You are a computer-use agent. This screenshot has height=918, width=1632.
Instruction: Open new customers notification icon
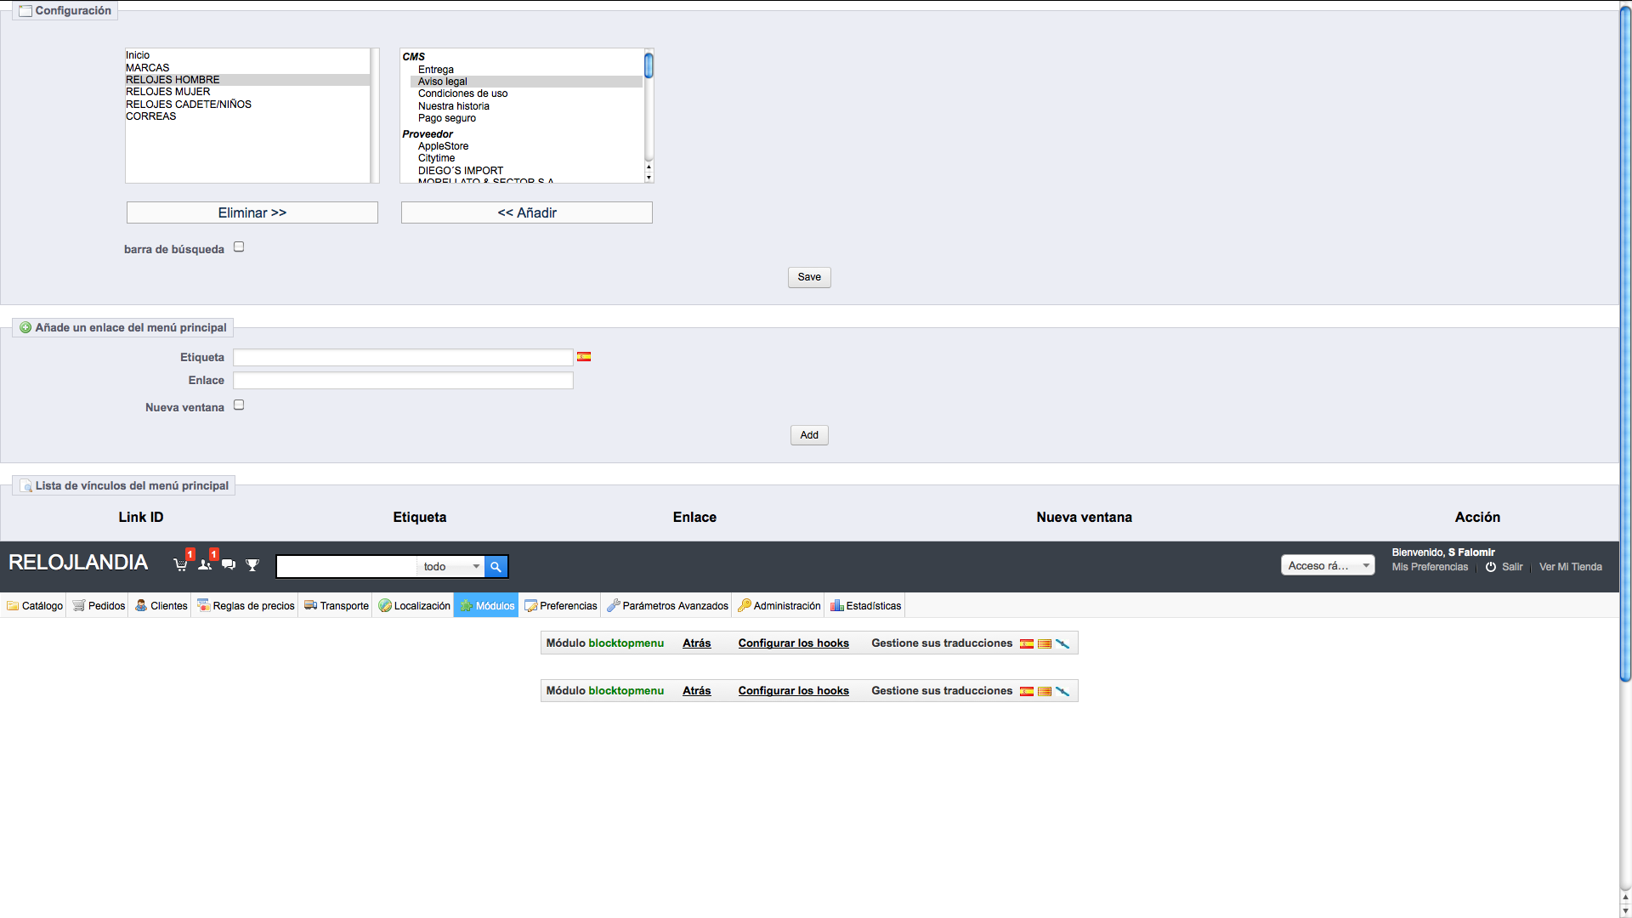[204, 564]
